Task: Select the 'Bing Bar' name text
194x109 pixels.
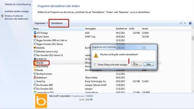Action: 40,63
